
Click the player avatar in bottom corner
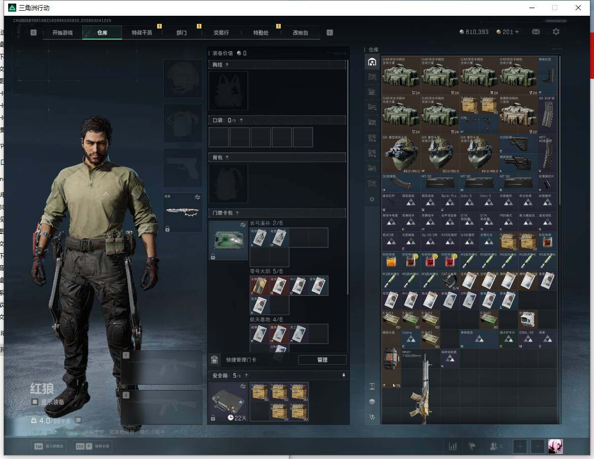555,446
